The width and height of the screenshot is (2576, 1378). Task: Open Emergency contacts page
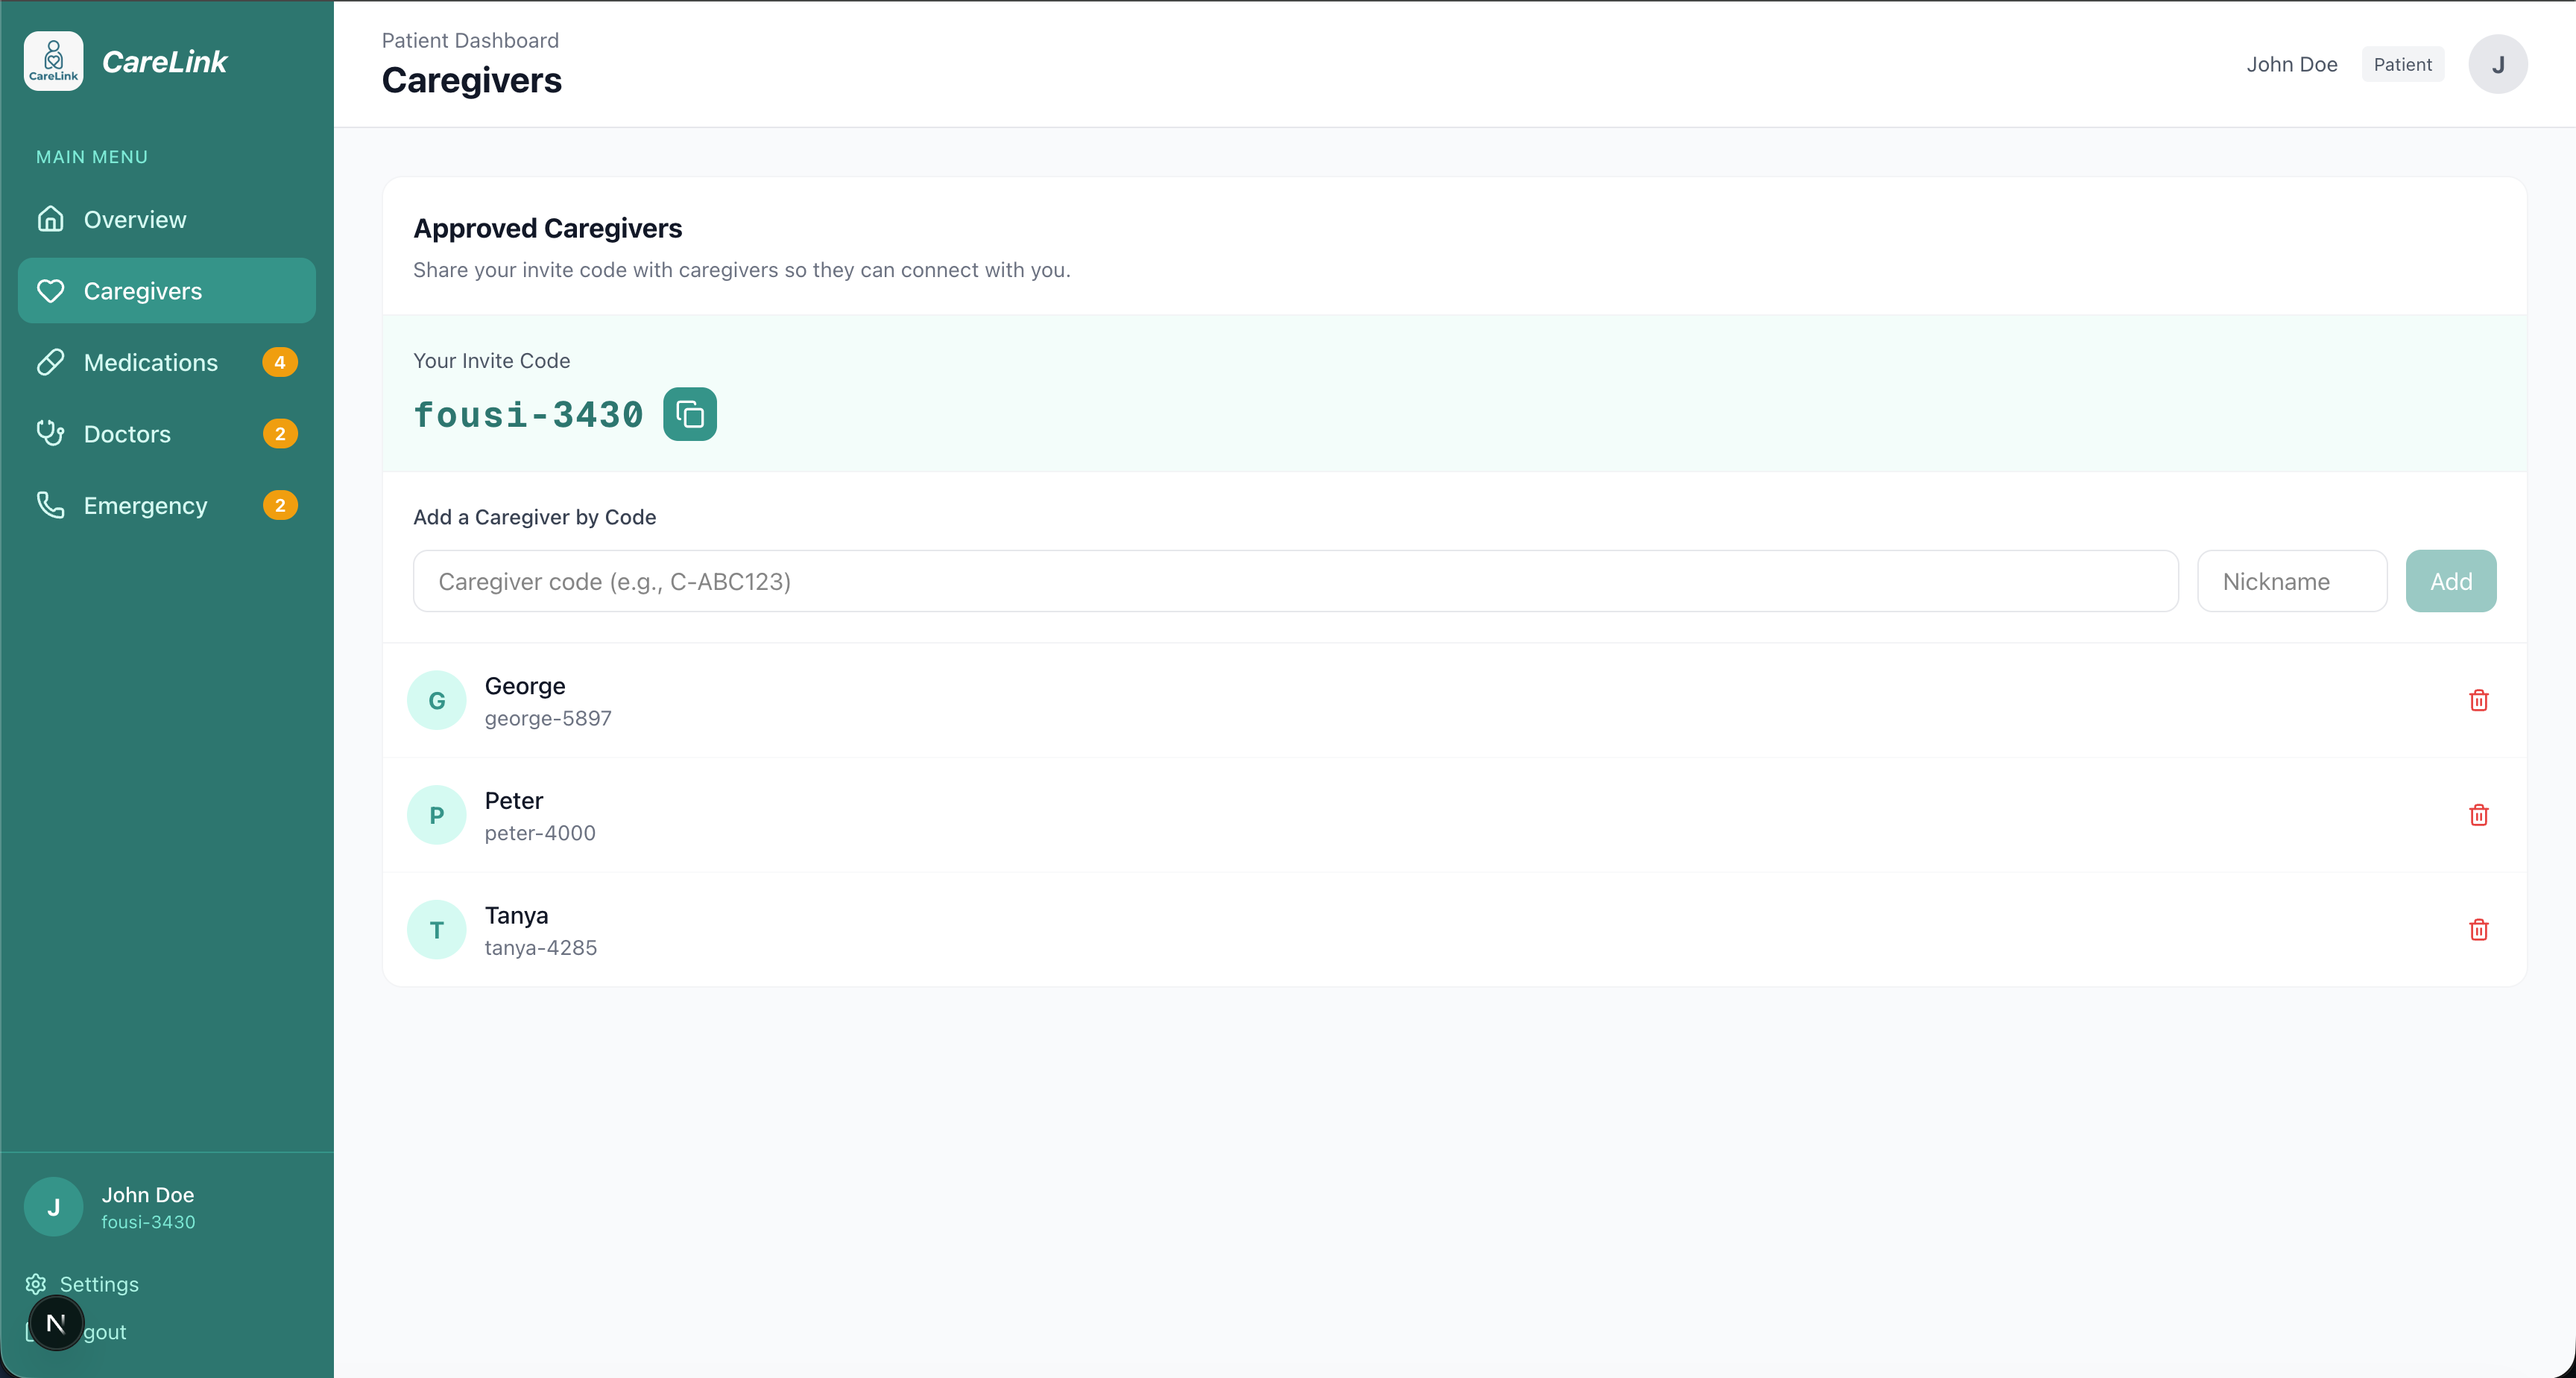145,506
